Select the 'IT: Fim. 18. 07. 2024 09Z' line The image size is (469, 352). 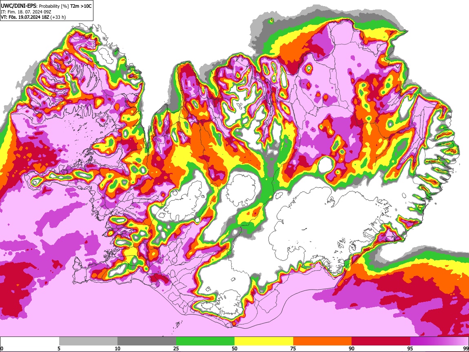[x=26, y=12]
